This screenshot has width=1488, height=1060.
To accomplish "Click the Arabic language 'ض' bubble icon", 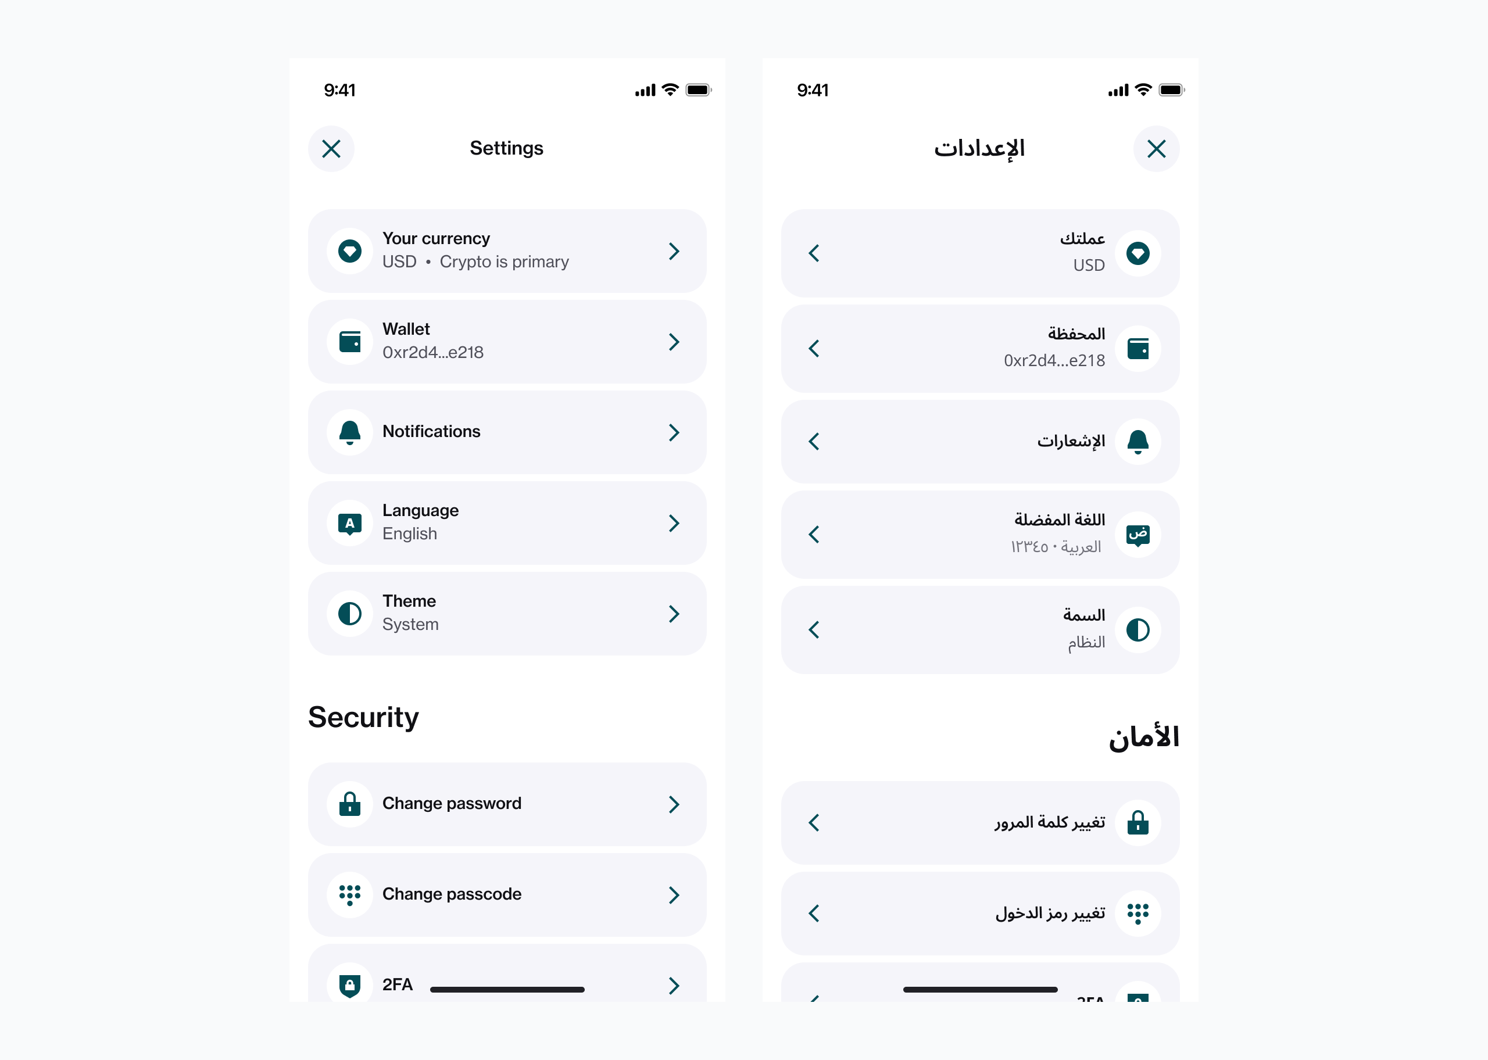I will [1138, 535].
